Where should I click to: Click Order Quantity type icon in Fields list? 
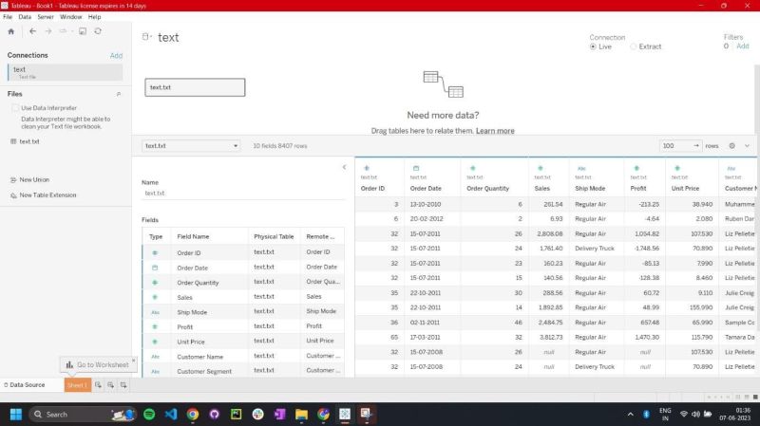pyautogui.click(x=155, y=282)
